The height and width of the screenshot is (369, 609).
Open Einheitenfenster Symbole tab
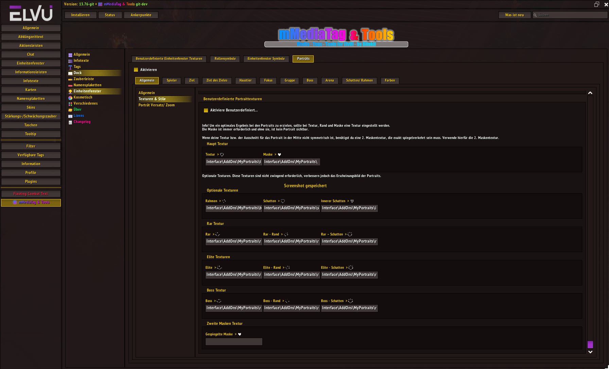266,59
